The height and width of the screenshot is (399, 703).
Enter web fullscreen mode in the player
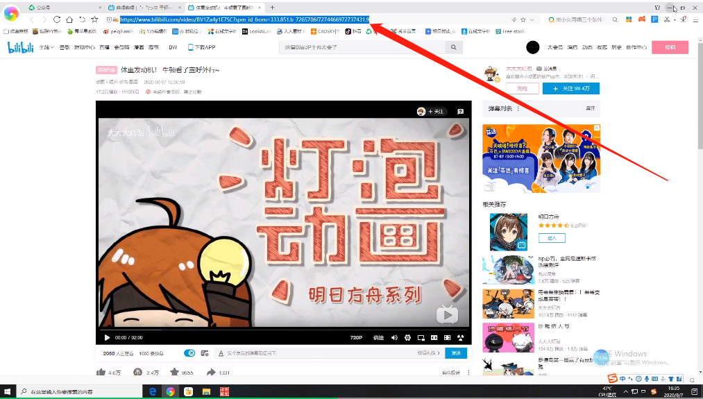pos(447,337)
